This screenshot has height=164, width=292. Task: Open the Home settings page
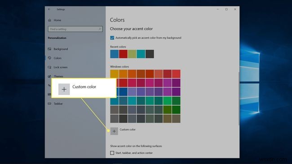58,20
